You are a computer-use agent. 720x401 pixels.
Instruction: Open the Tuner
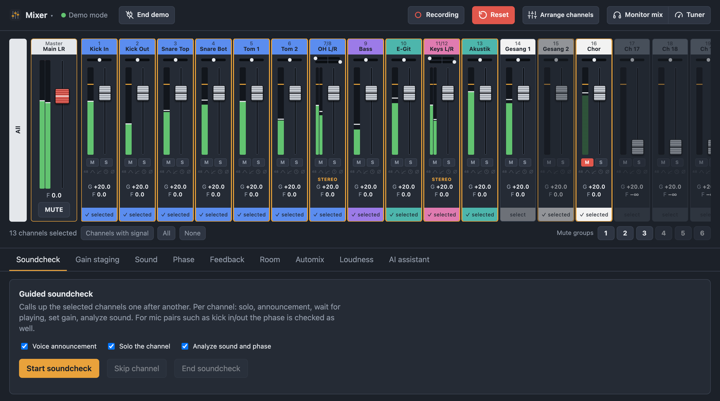click(689, 15)
